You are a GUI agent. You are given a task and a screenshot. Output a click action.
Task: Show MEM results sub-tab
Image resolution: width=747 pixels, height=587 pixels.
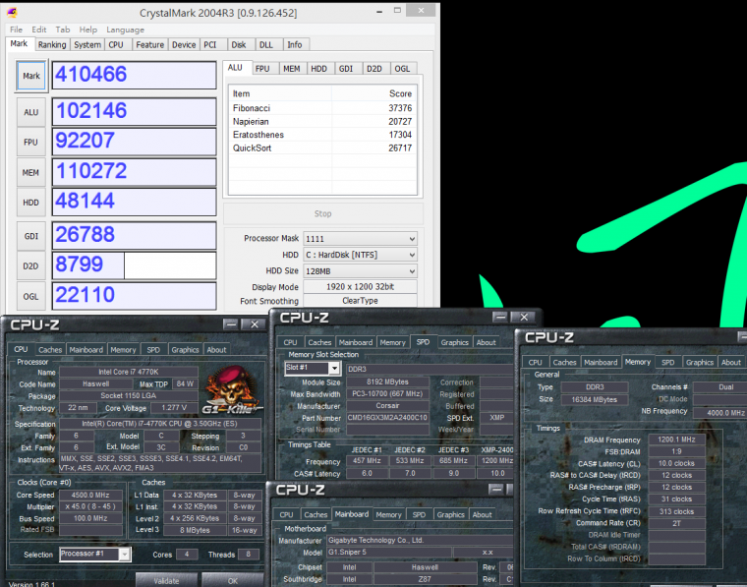pos(292,69)
